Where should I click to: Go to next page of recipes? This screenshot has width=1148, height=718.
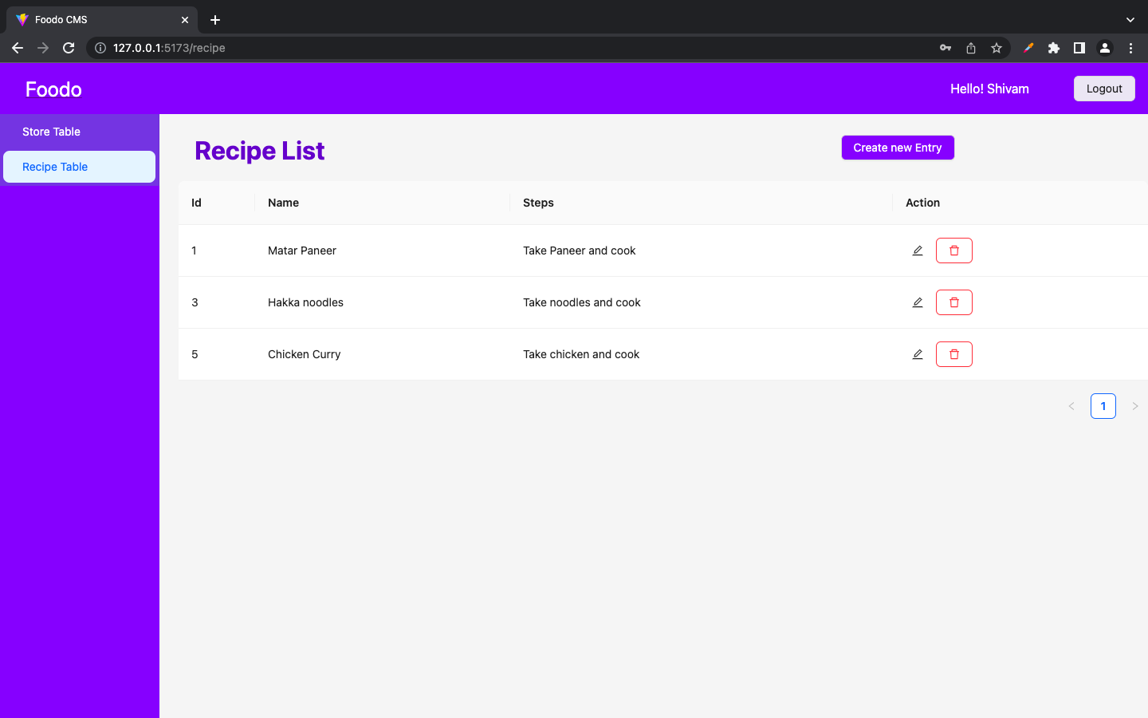point(1135,406)
